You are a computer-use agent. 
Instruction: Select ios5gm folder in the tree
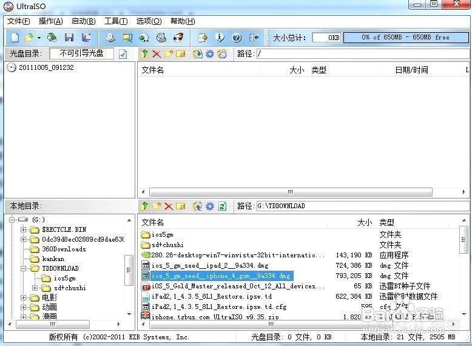[x=64, y=278]
